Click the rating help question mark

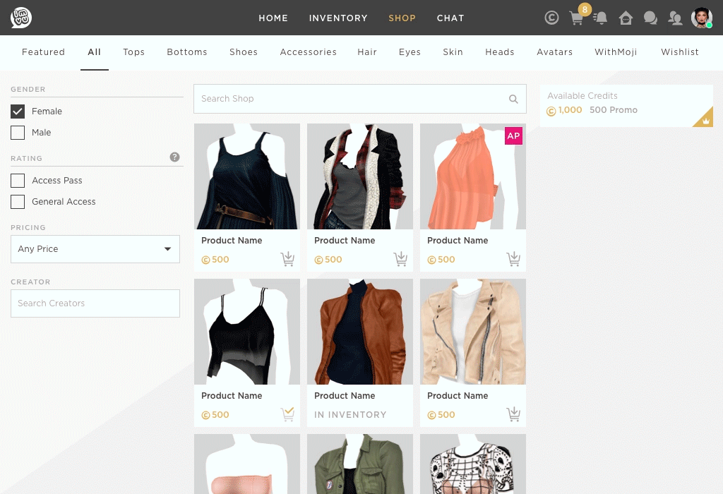(x=175, y=157)
